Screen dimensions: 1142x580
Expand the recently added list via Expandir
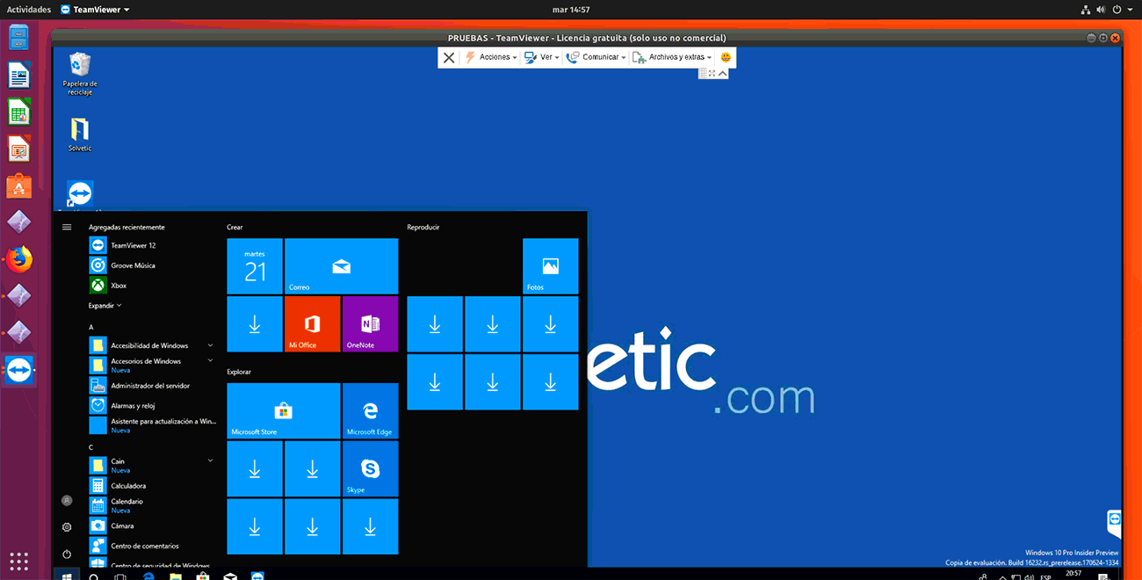pos(105,306)
